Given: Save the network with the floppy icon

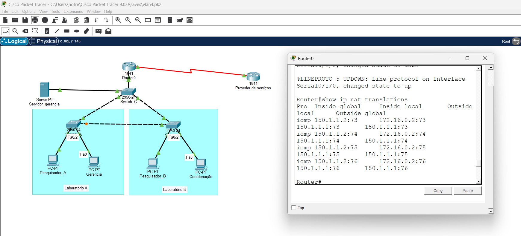Looking at the screenshot, I should point(25,20).
